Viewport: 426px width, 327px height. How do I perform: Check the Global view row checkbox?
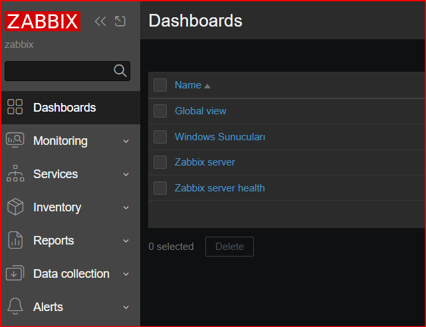[x=160, y=111]
